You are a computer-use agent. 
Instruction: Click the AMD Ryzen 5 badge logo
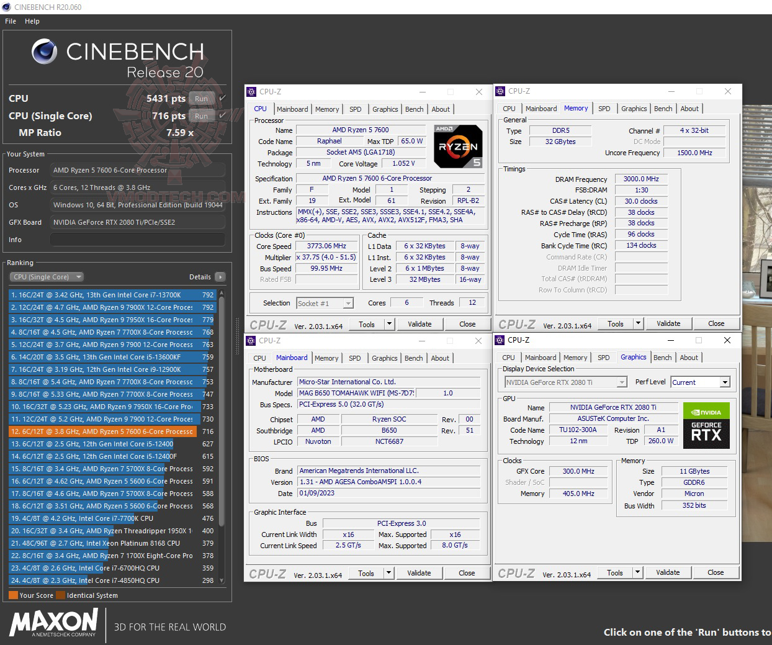click(x=458, y=147)
